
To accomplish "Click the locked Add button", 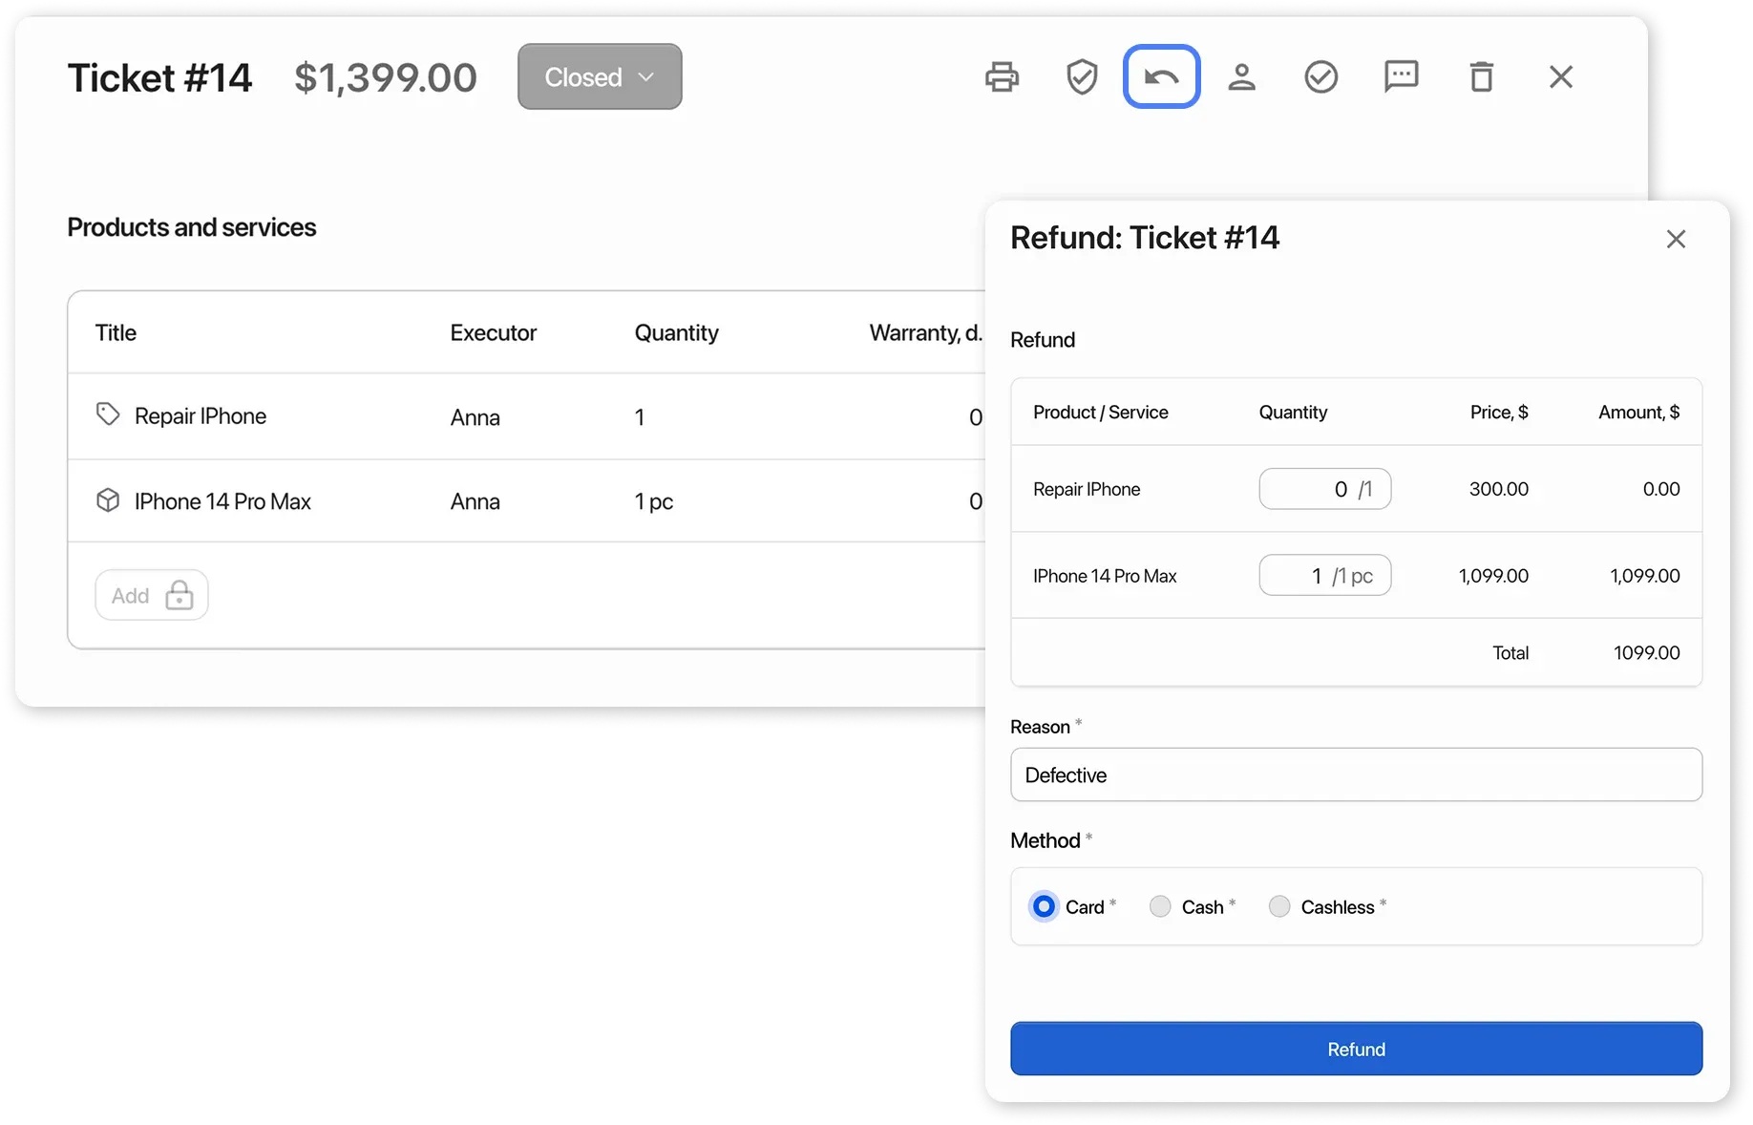I will tap(152, 596).
